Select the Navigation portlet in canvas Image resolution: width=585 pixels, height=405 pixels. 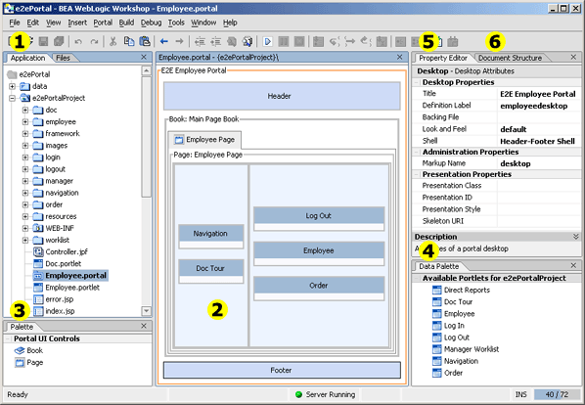(210, 236)
